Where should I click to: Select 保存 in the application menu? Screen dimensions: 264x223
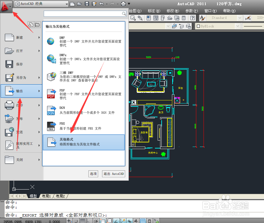pyautogui.click(x=21, y=64)
